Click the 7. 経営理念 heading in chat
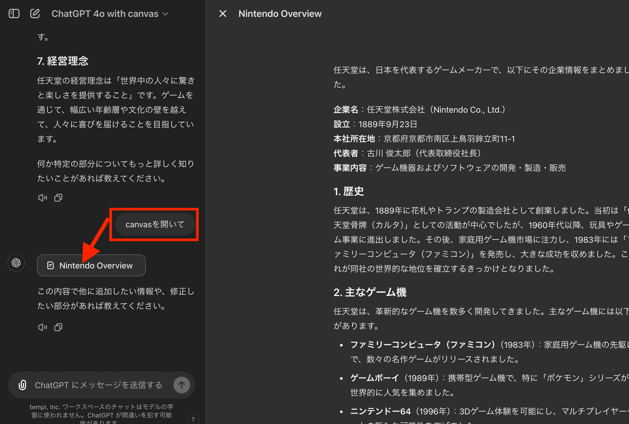Viewport: 629px width, 424px height. (62, 61)
